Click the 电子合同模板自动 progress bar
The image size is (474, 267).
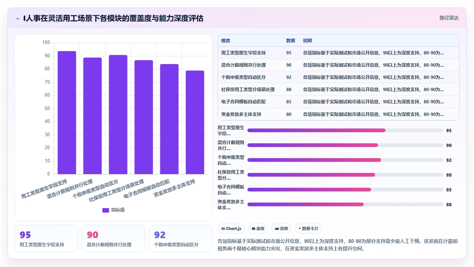[345, 190]
